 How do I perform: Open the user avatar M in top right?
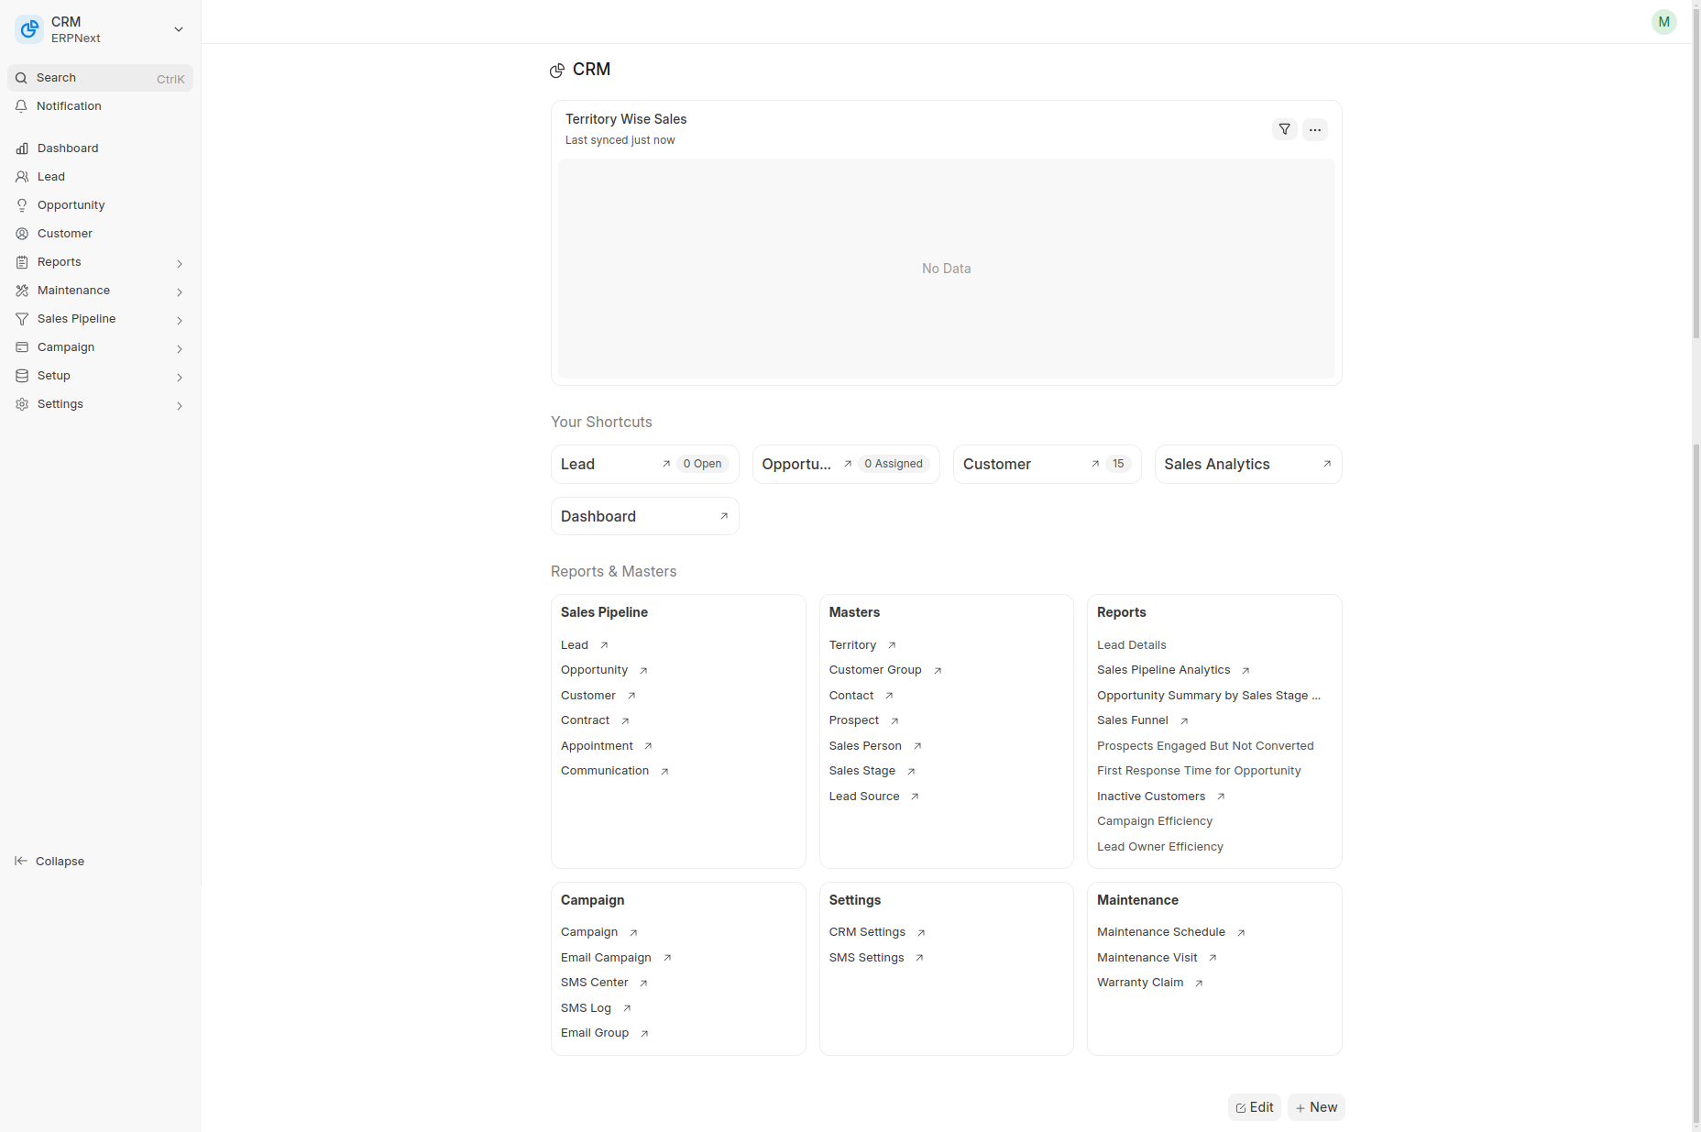click(x=1663, y=22)
